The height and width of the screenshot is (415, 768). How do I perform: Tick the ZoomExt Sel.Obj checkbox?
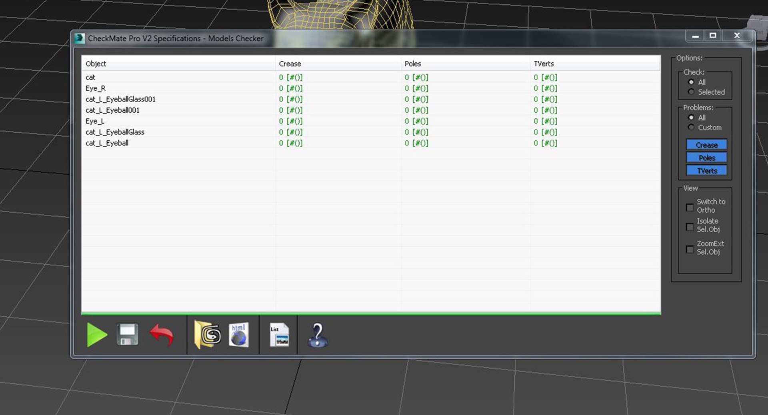pyautogui.click(x=690, y=249)
